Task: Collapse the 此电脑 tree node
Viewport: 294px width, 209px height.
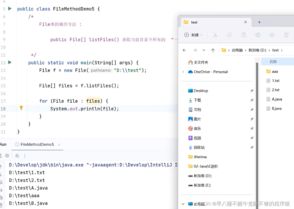Action: coord(183,204)
